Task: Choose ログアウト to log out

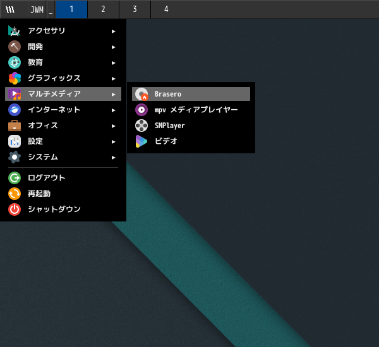Action: click(63, 178)
